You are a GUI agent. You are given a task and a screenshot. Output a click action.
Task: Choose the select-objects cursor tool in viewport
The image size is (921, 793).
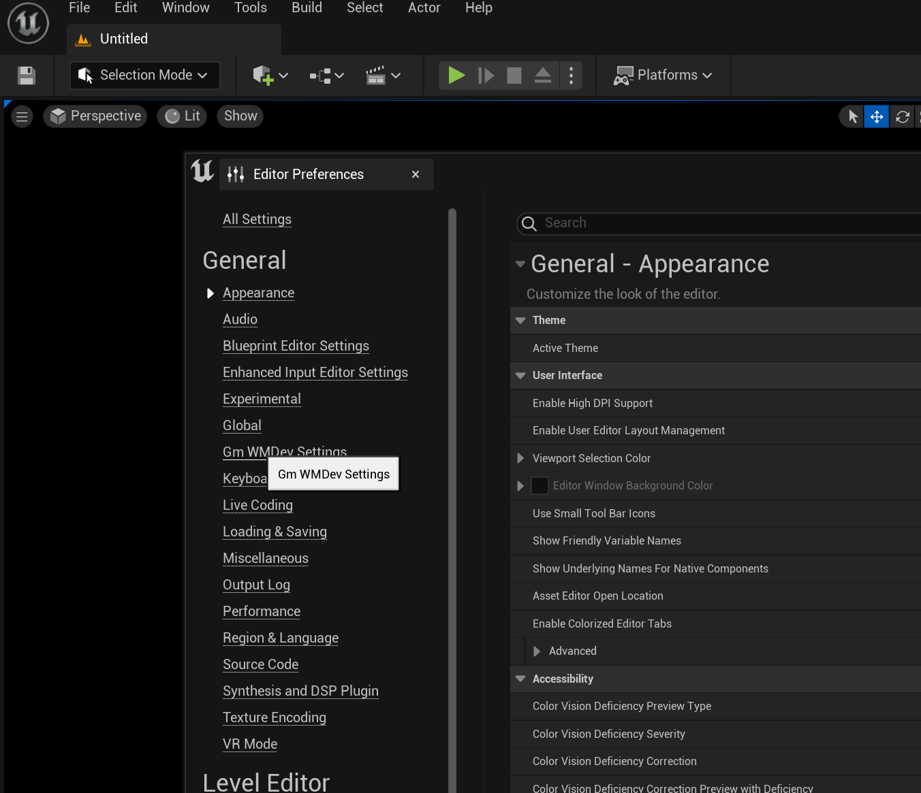pos(852,116)
